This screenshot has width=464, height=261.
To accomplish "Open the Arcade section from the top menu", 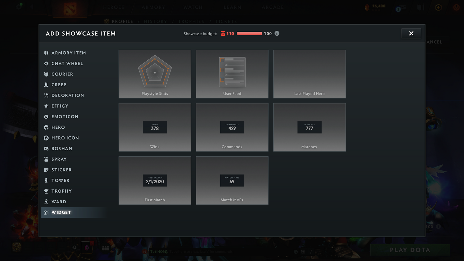I will point(272,7).
